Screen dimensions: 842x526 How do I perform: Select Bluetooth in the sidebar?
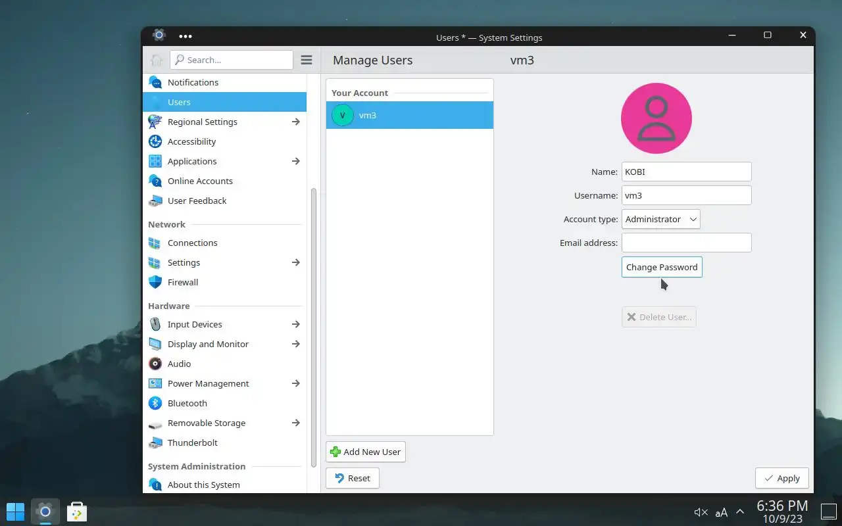224,403
